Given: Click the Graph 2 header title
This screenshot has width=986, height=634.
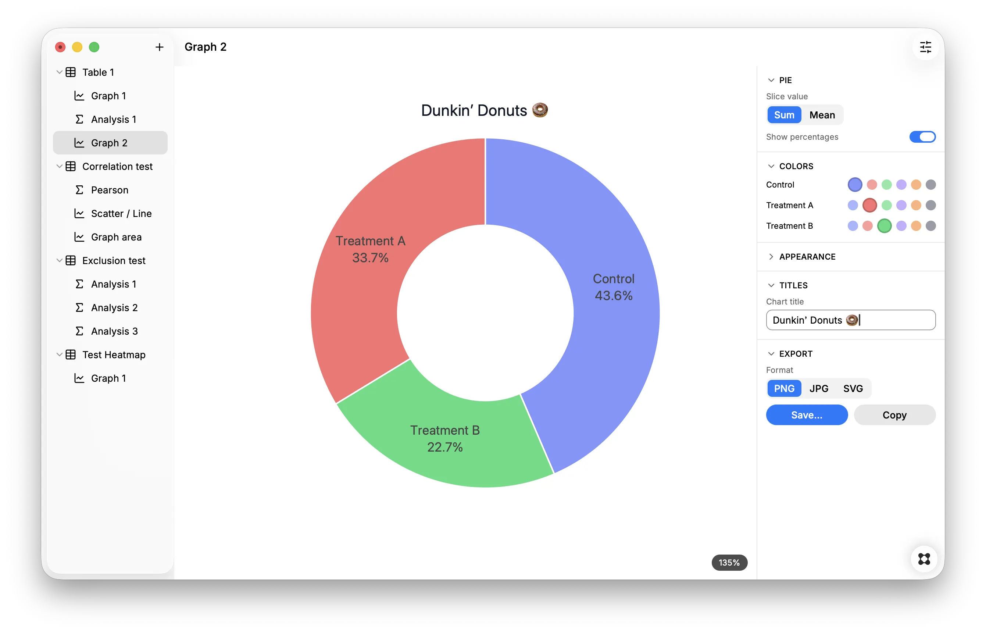Looking at the screenshot, I should coord(206,47).
